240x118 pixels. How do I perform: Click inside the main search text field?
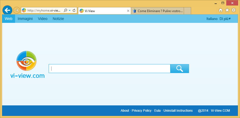tap(110, 69)
